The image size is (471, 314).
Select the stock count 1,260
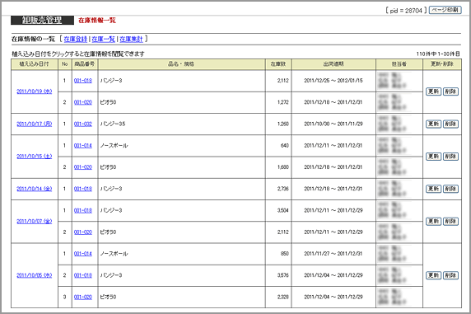(283, 124)
